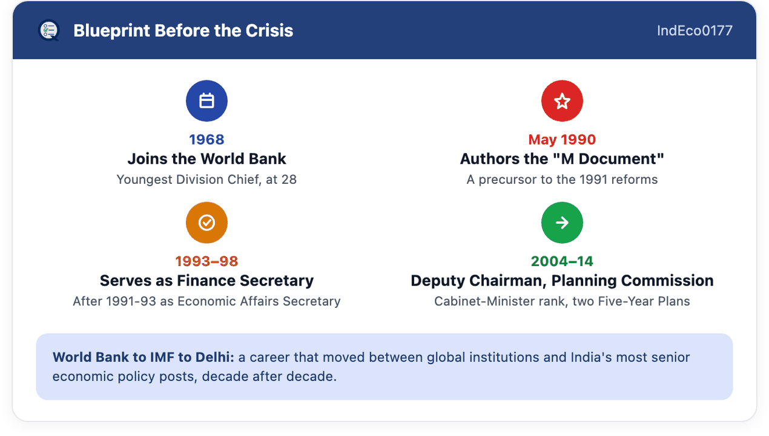Click the "Blueprint Before the Crisis" title
769x436 pixels.
click(x=183, y=30)
